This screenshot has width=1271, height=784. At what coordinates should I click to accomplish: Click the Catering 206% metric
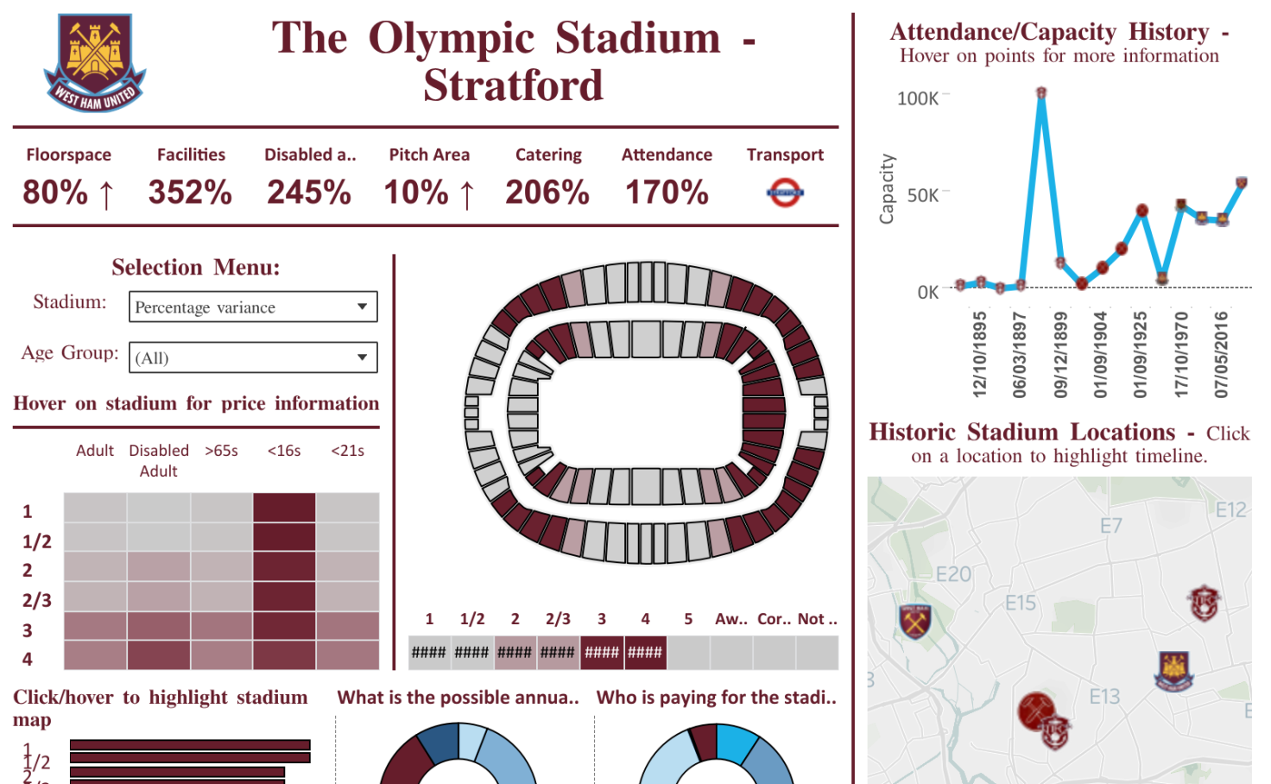(547, 192)
